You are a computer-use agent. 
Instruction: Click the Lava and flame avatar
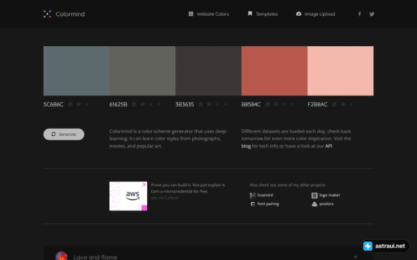coord(61,256)
